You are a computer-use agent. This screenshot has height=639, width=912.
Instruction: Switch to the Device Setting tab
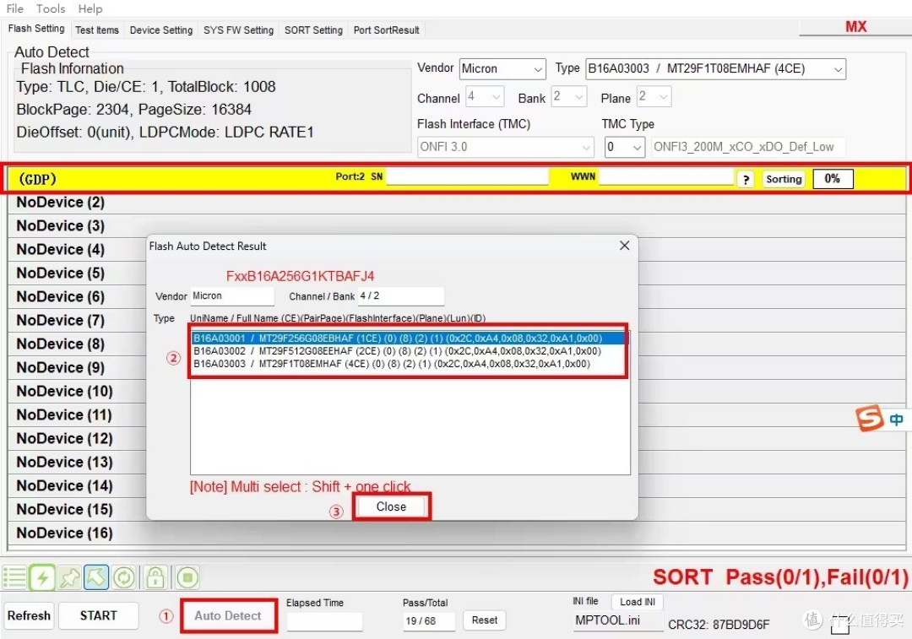coord(161,30)
